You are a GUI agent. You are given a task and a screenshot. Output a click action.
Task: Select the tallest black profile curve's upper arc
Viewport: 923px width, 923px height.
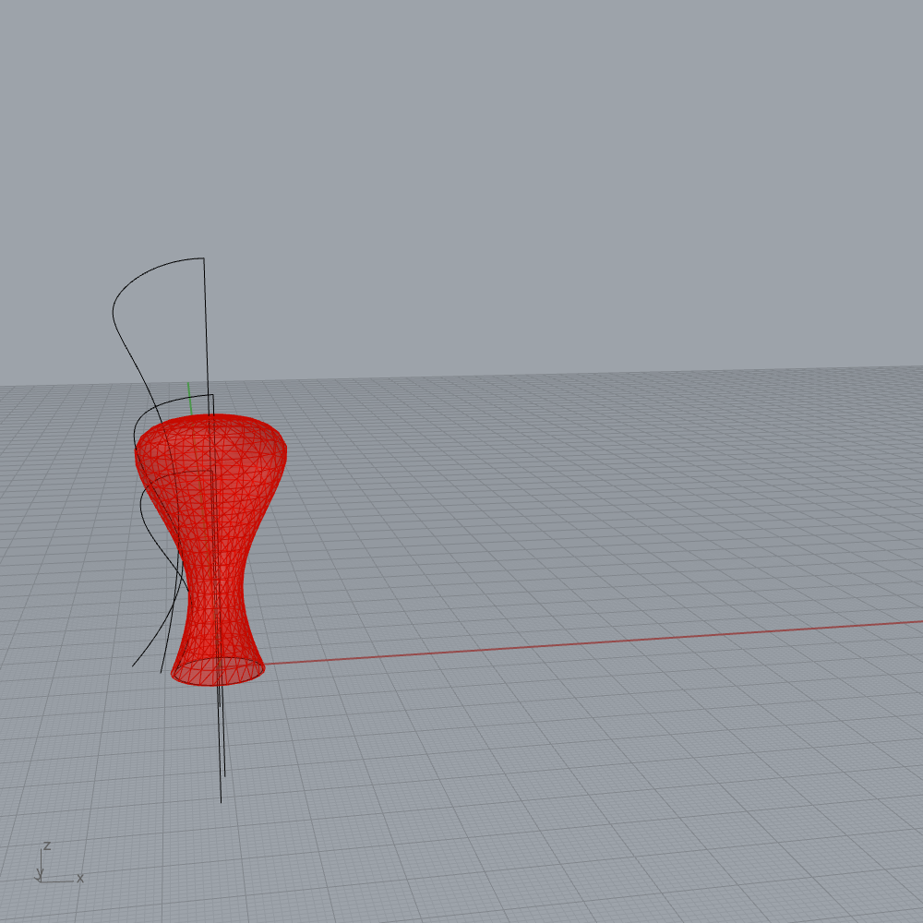click(138, 276)
